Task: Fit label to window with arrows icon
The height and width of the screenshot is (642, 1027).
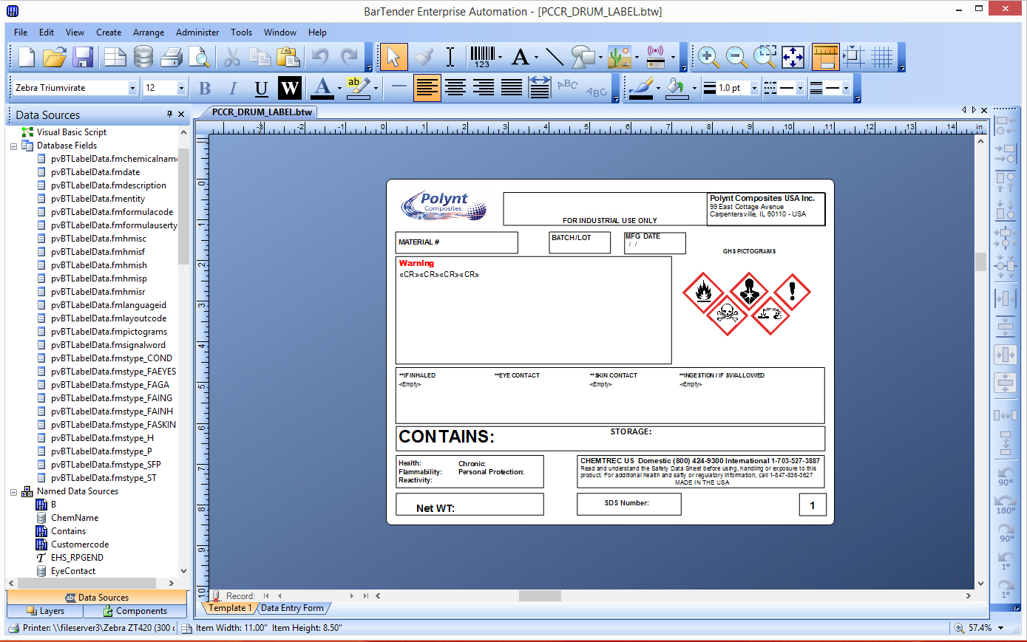Action: [793, 57]
